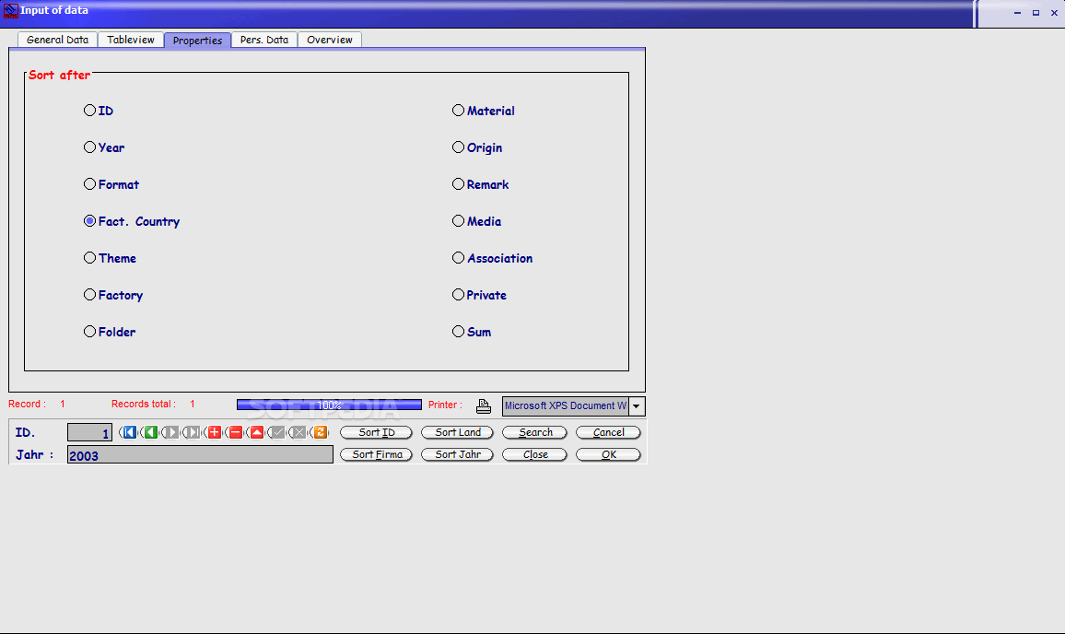The height and width of the screenshot is (634, 1065).
Task: Click the Sort ID button
Action: tap(376, 432)
